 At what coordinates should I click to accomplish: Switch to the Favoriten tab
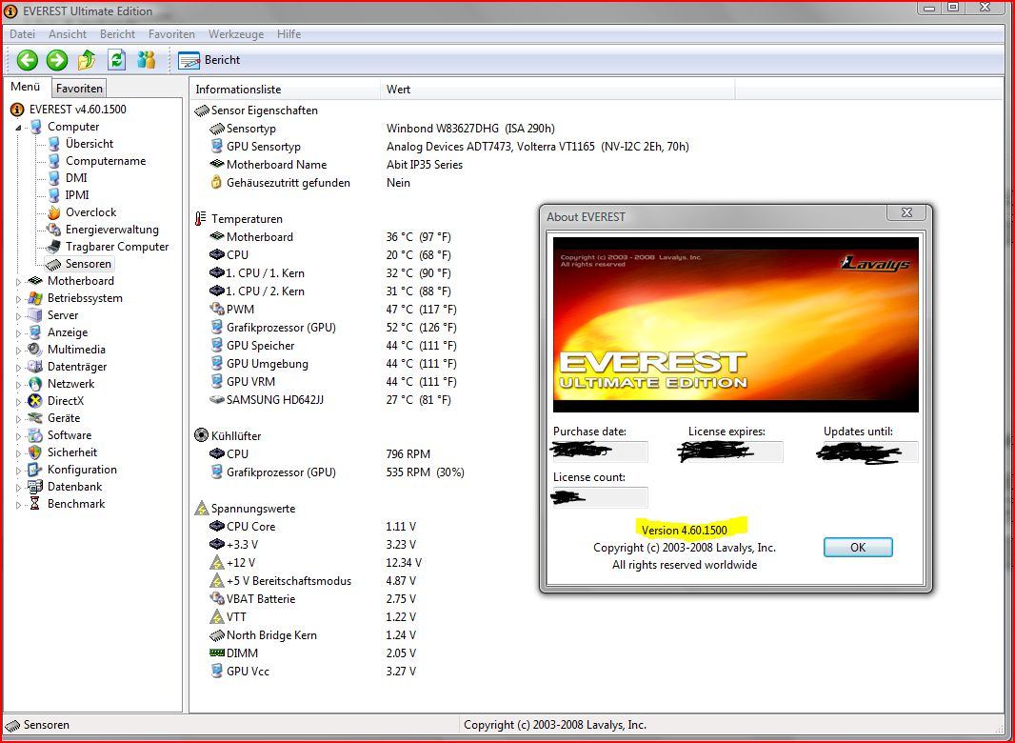pos(79,89)
